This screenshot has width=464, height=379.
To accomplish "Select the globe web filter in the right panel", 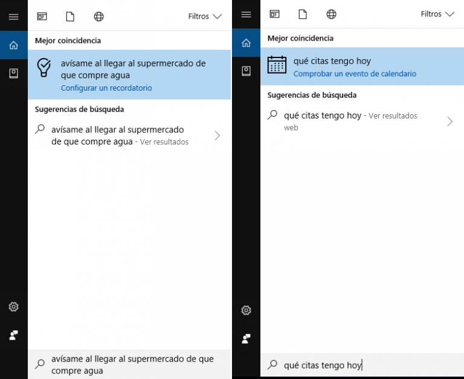I will (x=331, y=15).
